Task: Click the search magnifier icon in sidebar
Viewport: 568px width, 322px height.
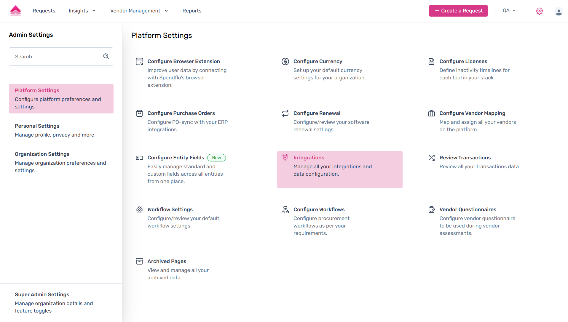Action: click(106, 56)
